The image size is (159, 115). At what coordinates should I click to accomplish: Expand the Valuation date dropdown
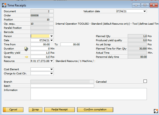(x=145, y=11)
